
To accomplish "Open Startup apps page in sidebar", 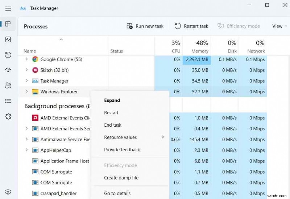I will (8, 70).
